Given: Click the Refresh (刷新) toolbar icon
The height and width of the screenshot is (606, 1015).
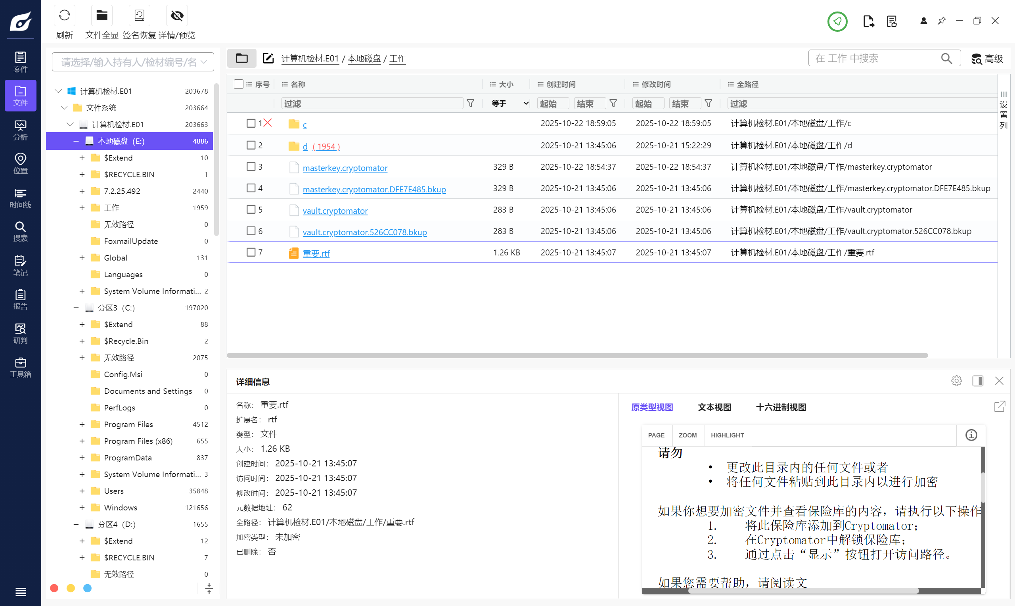Looking at the screenshot, I should click(x=64, y=16).
